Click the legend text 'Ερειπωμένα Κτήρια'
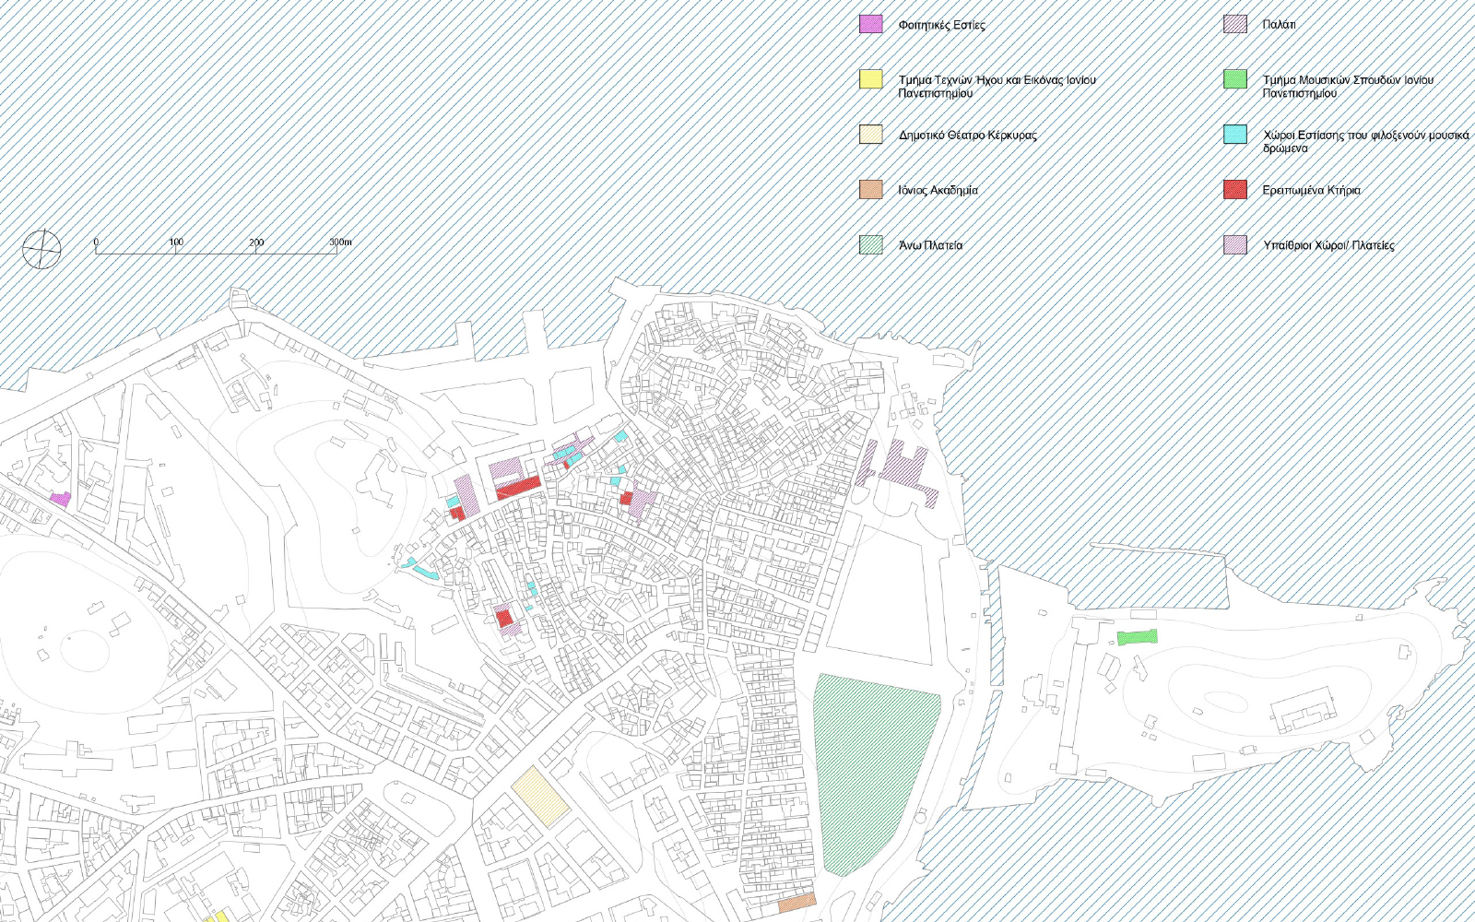1475x922 pixels. pos(1311,191)
